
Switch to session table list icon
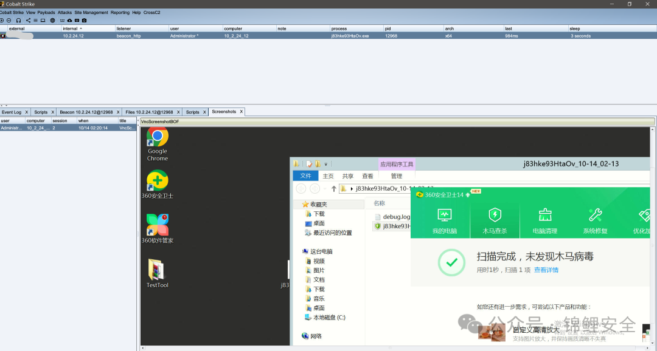point(36,20)
